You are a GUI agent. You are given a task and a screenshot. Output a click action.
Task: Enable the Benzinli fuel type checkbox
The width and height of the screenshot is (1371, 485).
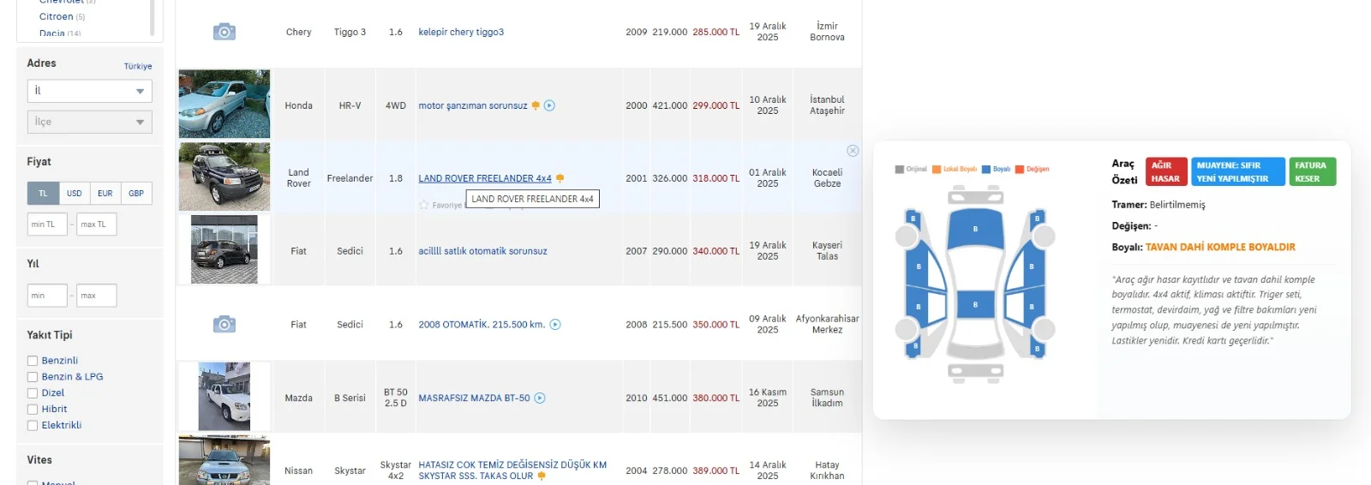pos(33,361)
